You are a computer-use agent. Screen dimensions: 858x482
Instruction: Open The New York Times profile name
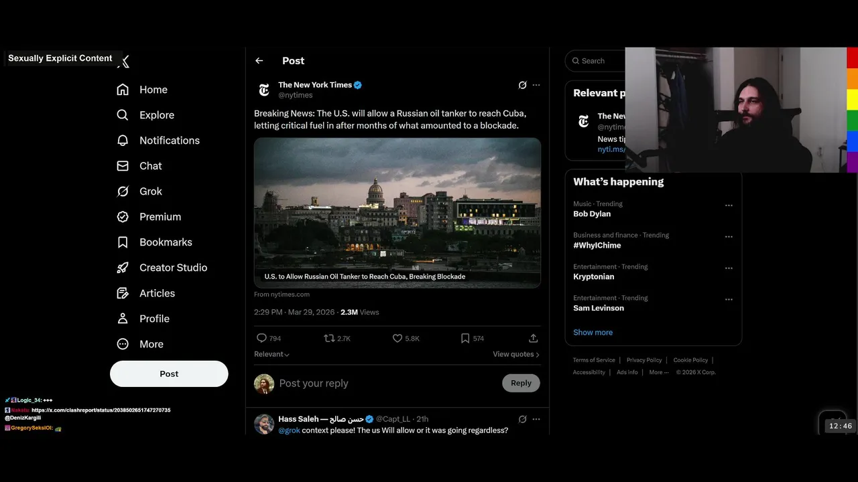pos(315,85)
